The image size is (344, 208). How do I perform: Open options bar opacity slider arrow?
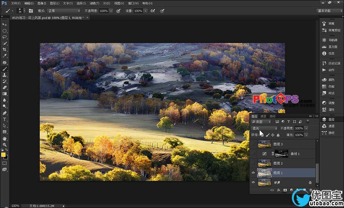111,11
